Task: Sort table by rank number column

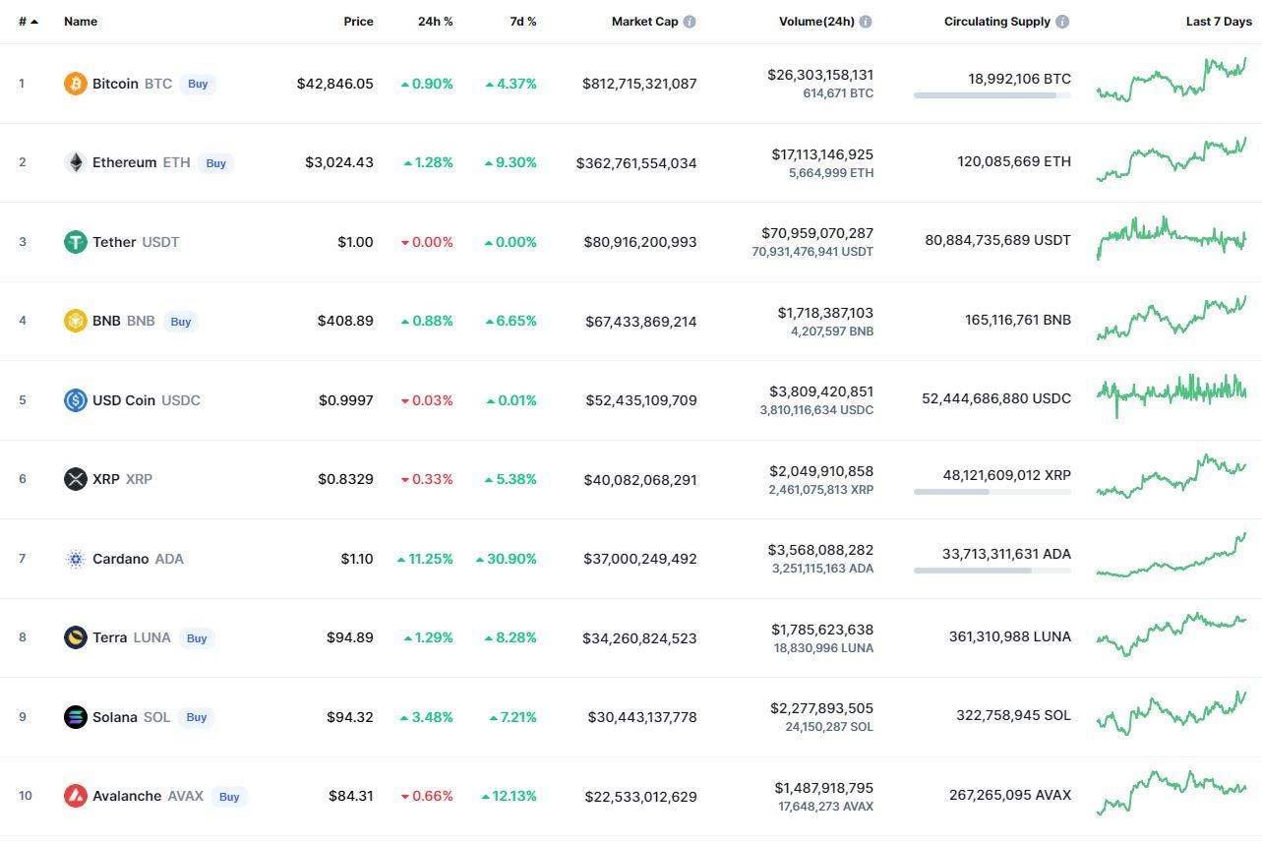Action: pyautogui.click(x=29, y=22)
